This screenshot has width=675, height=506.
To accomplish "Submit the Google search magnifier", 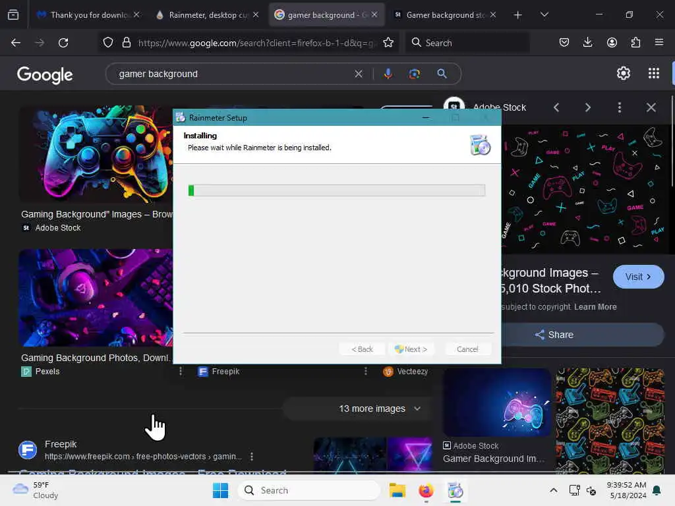I will coord(442,74).
